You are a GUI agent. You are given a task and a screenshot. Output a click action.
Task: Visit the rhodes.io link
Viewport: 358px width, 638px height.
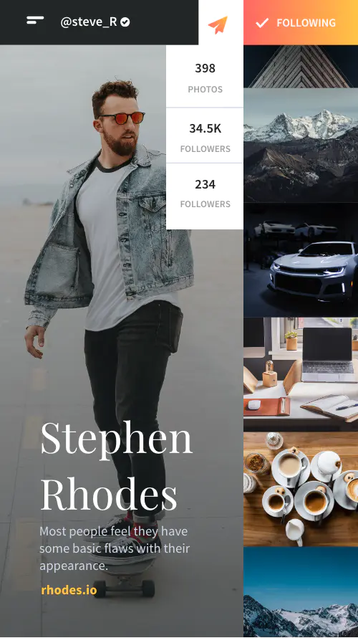pos(69,589)
